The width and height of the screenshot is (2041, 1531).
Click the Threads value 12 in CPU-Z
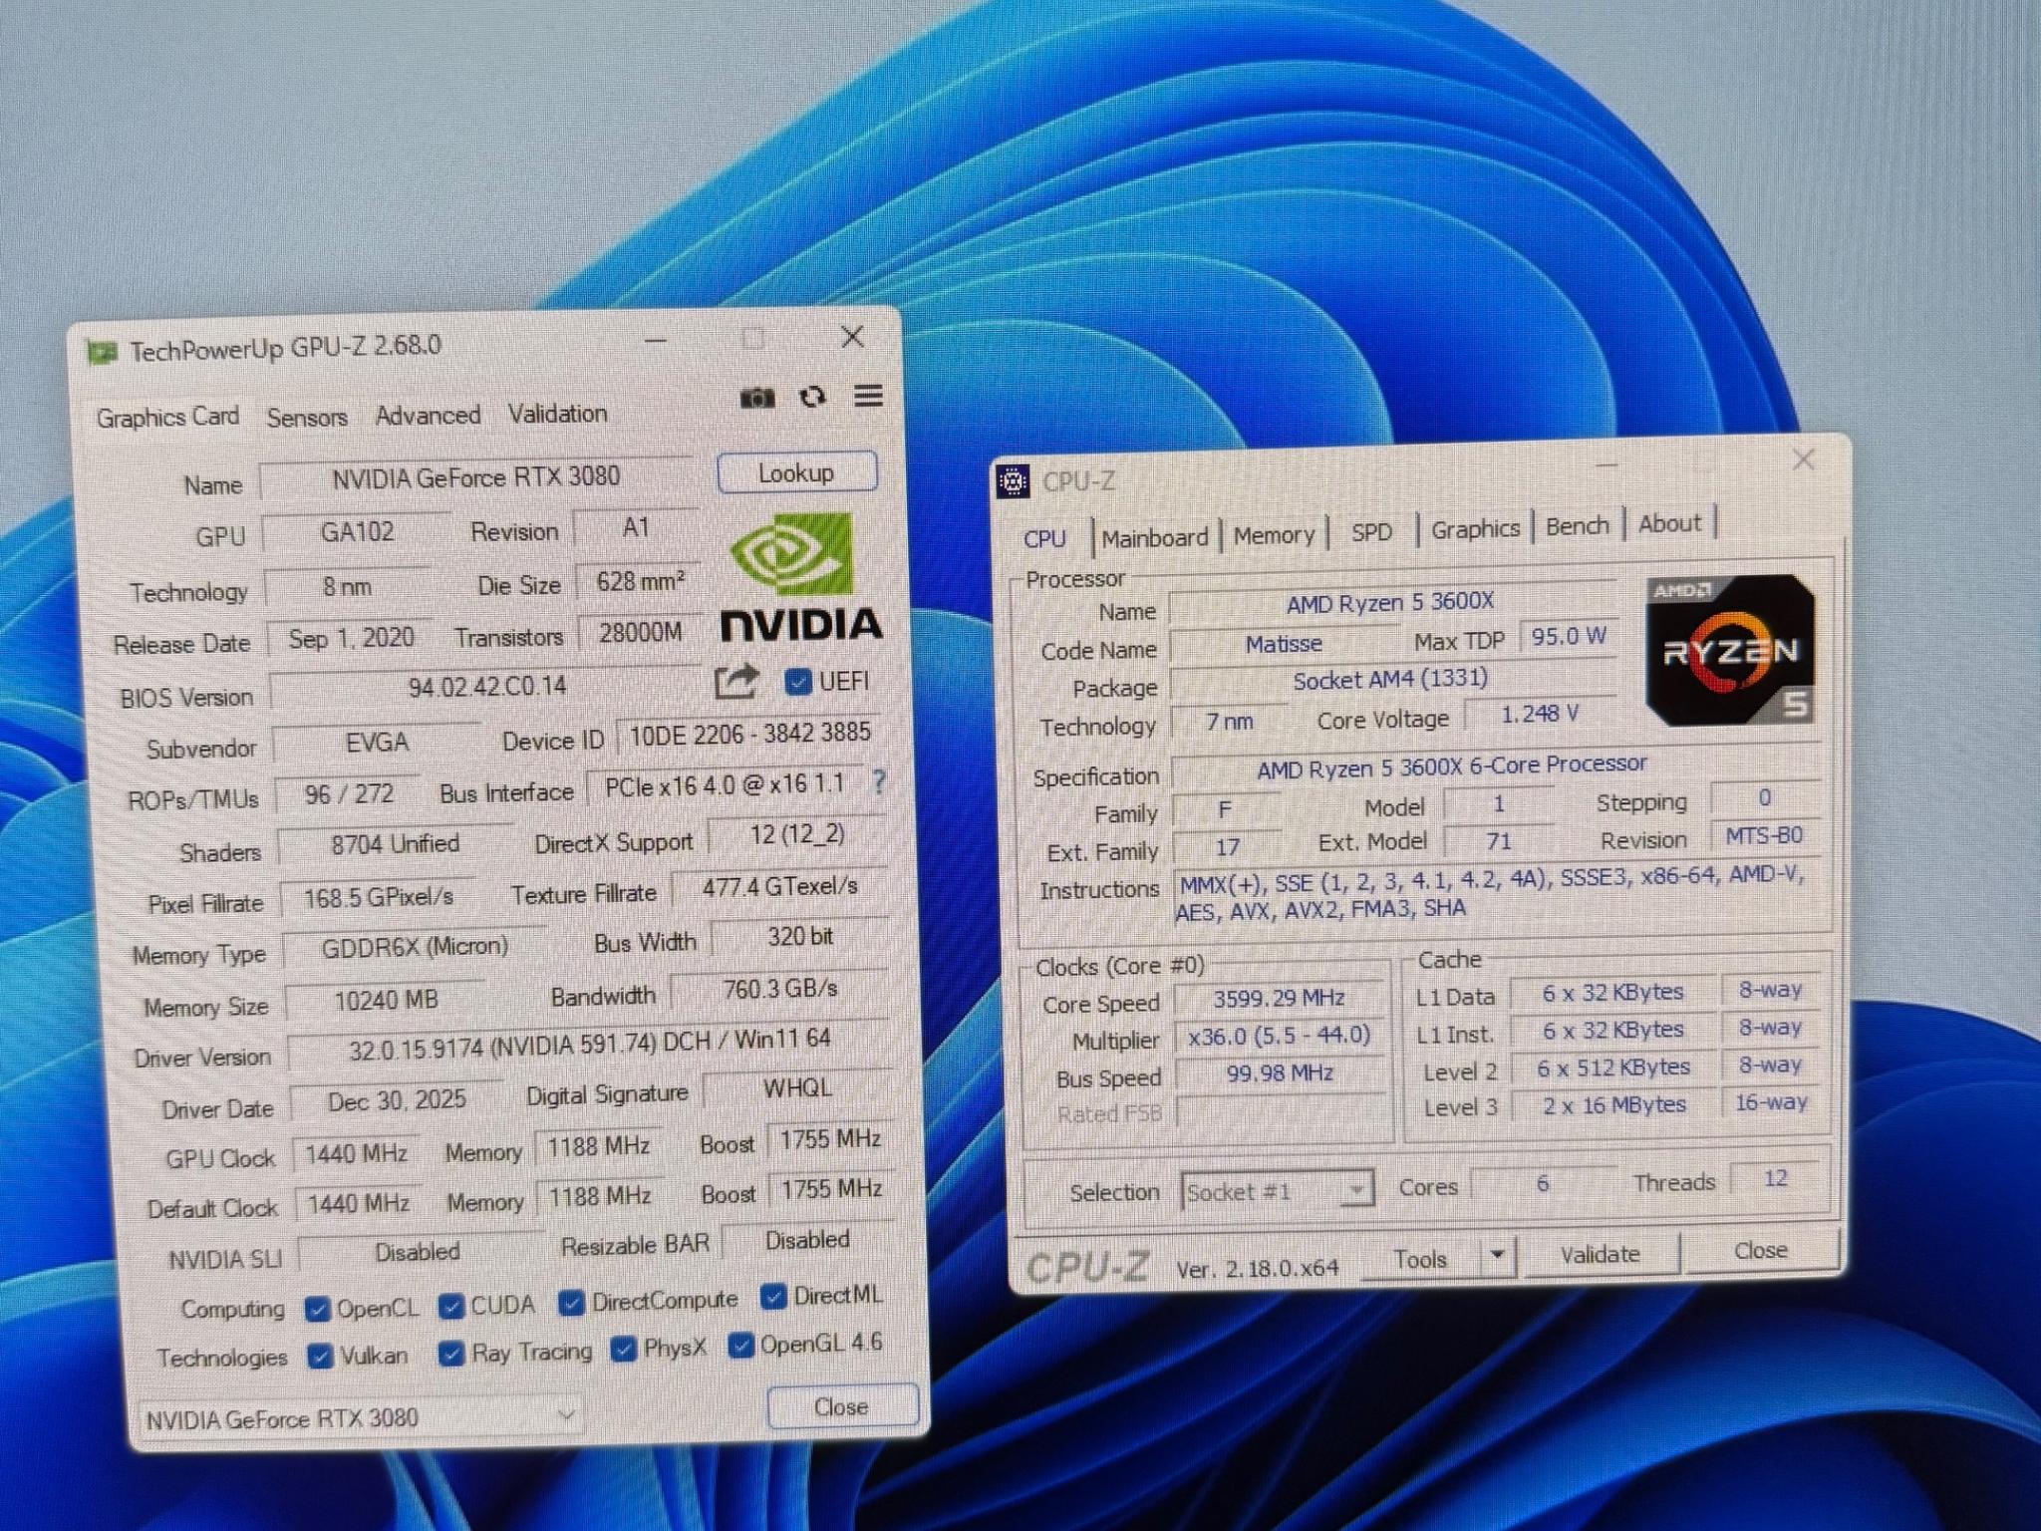pos(1776,1179)
